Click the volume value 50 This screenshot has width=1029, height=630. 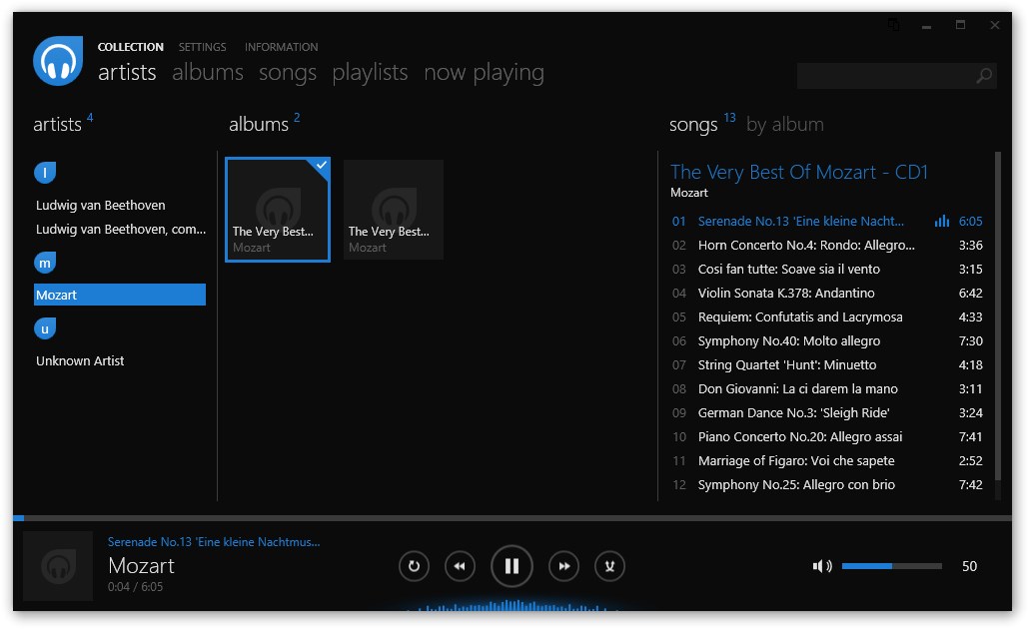point(969,566)
